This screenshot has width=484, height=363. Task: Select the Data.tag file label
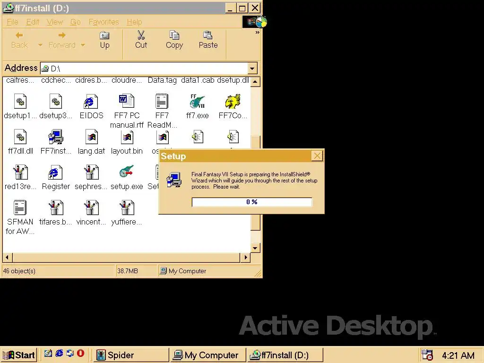[x=162, y=80]
